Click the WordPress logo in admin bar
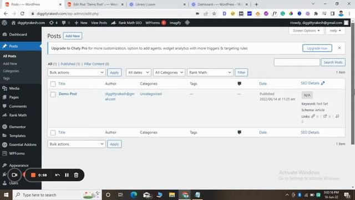 [x=4, y=23]
